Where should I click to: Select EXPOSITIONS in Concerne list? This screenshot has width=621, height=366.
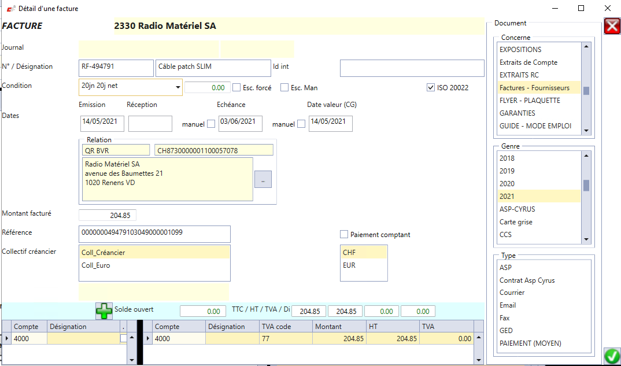pos(539,50)
